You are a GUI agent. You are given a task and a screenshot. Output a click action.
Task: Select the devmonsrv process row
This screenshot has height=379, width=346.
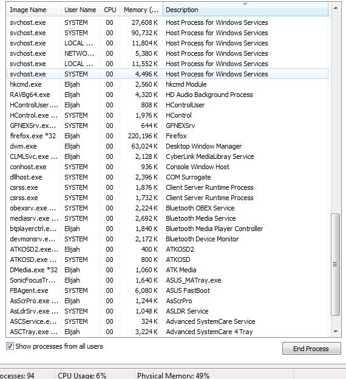[168, 239]
